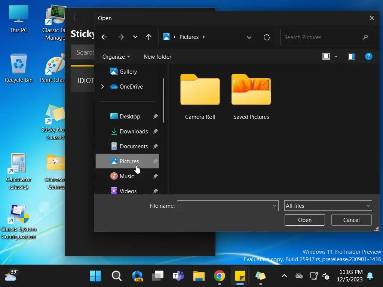This screenshot has width=383, height=287.
Task: Open File Explorer from taskbar
Action: tap(199, 276)
